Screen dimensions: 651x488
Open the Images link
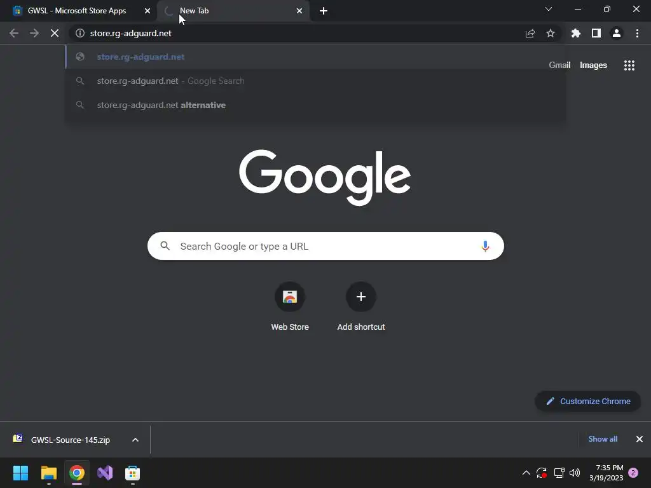593,65
